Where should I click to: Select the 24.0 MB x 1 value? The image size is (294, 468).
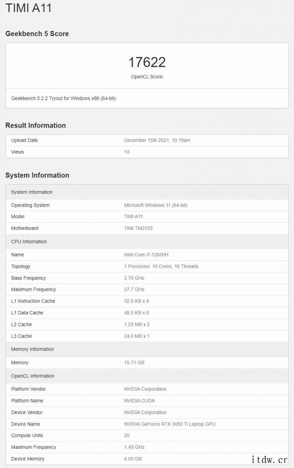137,336
